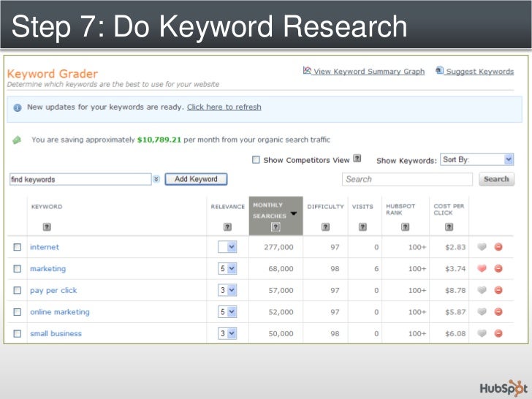Screen dimensions: 532x399
Task: Open the online marketing keyword link
Action: coord(60,312)
